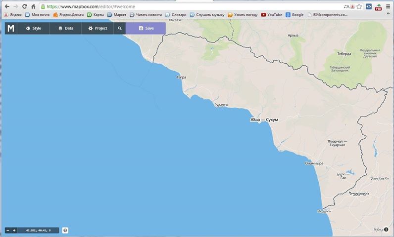Open the Карты bookmark
Screen dimensions: 394x237
[96, 15]
